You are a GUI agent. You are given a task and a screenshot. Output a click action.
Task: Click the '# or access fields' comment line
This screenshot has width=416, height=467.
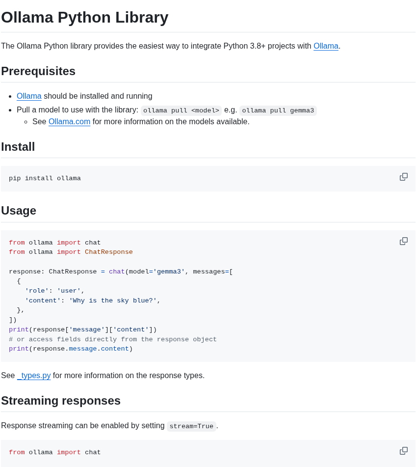point(113,339)
